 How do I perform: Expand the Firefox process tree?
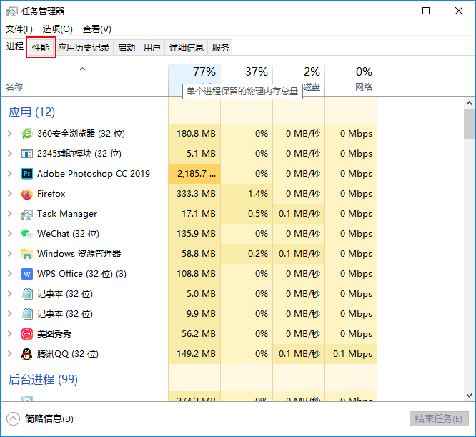(9, 194)
